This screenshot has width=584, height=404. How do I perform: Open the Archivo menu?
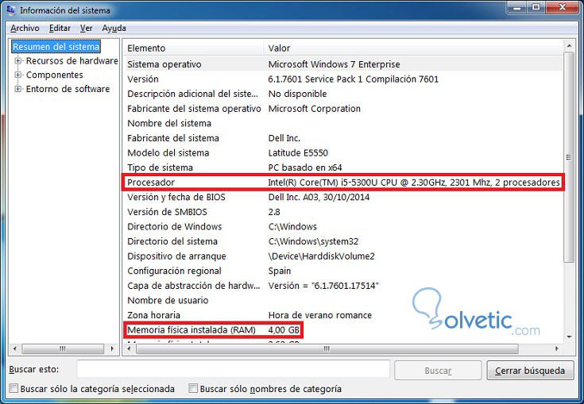[x=25, y=29]
